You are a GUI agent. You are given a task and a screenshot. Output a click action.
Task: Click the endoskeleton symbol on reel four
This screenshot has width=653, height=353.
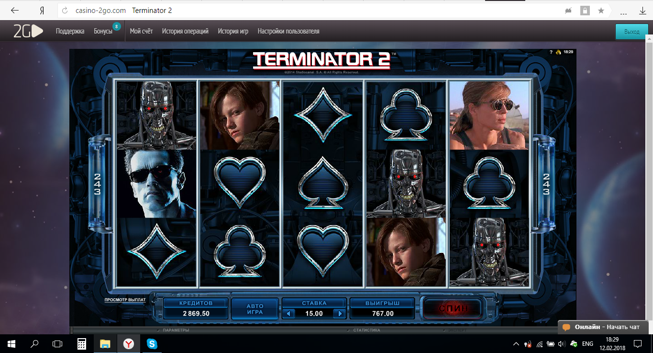point(406,184)
